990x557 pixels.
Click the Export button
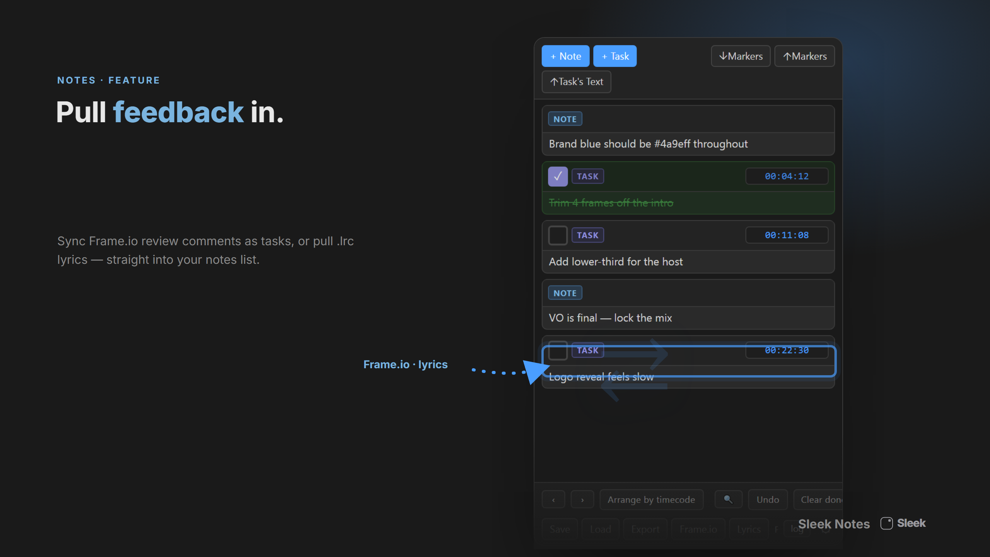point(645,529)
